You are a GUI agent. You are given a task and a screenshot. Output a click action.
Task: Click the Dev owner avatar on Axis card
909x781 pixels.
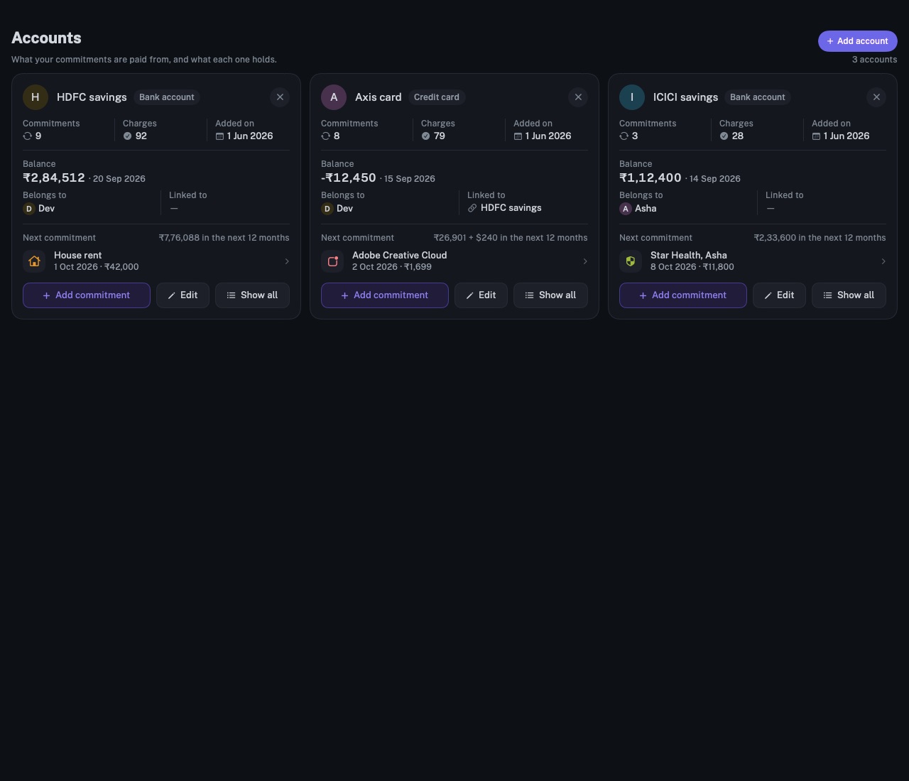point(327,209)
